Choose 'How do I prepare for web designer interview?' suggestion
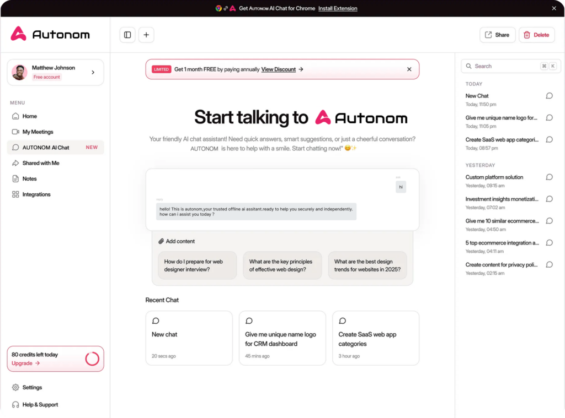 [197, 265]
